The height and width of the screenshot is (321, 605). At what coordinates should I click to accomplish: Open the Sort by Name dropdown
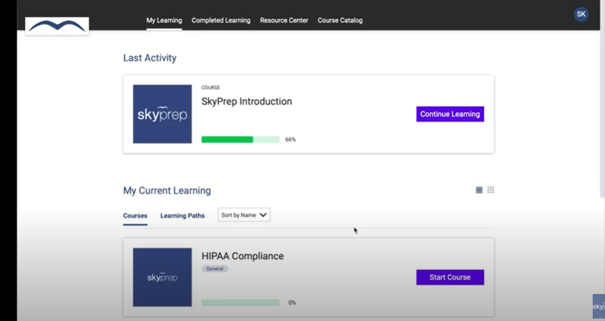tap(244, 215)
